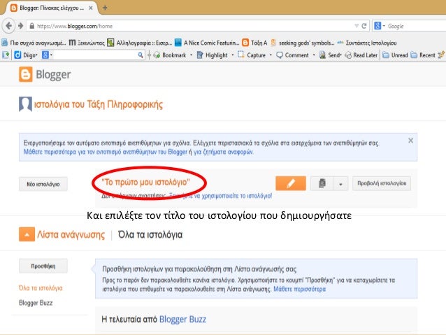Open the A Nice Comic Featurin... bookmark
The width and height of the screenshot is (446, 335).
[x=207, y=43]
